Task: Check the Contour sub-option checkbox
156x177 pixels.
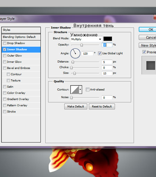Action: coord(8,74)
